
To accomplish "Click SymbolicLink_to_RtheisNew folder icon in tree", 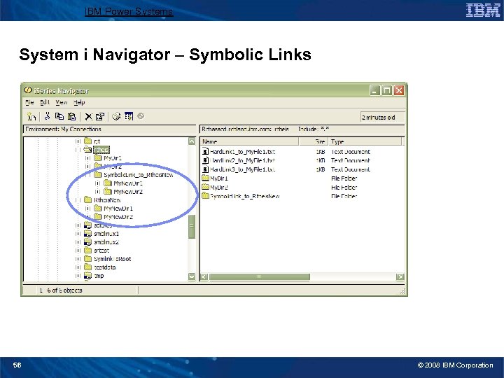I will click(x=98, y=174).
